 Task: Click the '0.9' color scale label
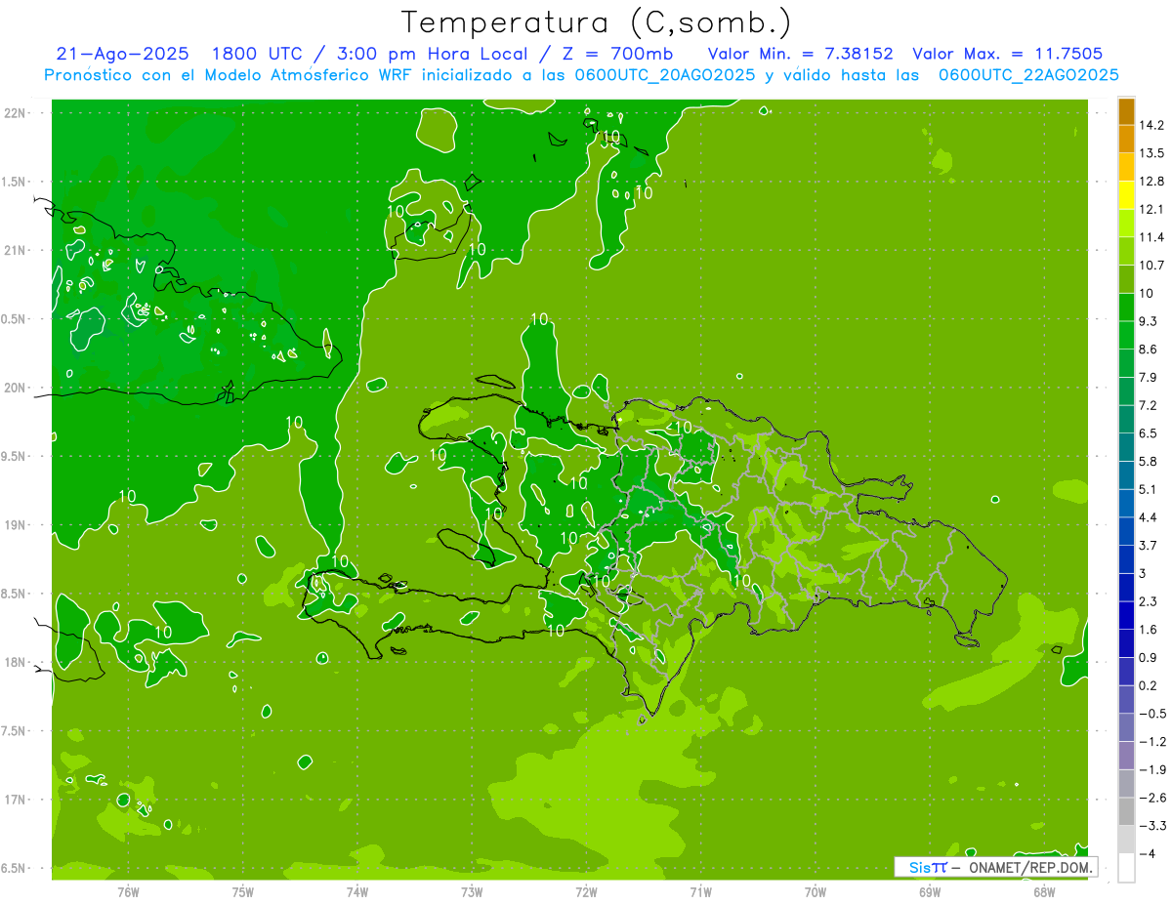click(x=1148, y=658)
